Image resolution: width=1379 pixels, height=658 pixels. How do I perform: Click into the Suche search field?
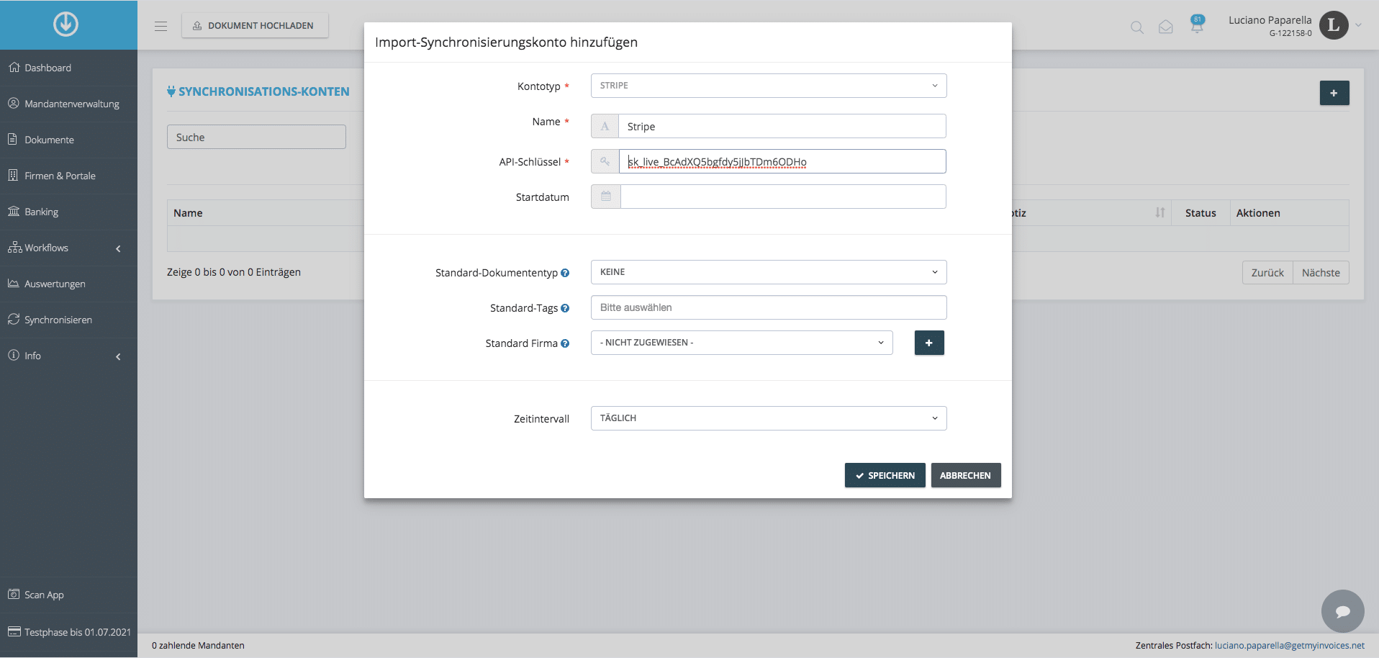[256, 137]
